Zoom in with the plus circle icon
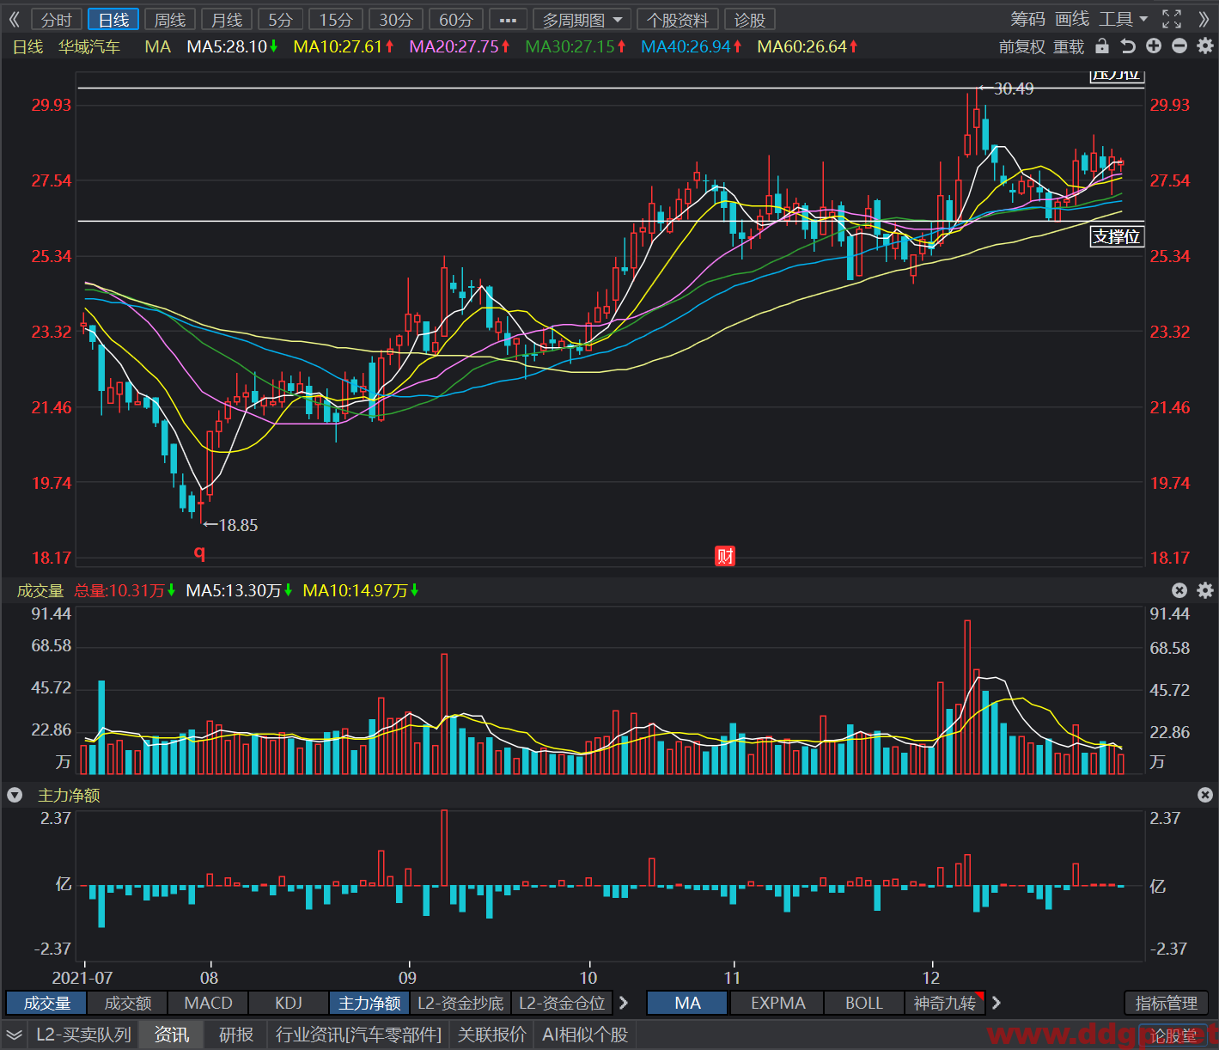Viewport: 1219px width, 1050px height. pyautogui.click(x=1154, y=46)
